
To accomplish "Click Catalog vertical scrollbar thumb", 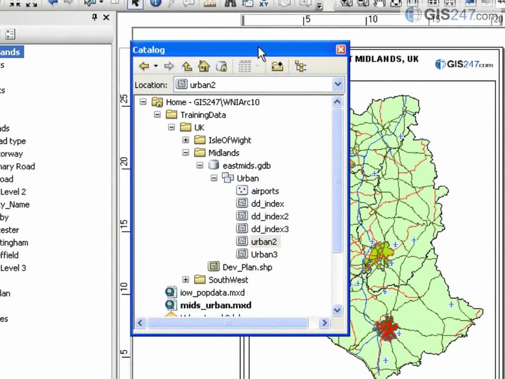I will [x=337, y=181].
